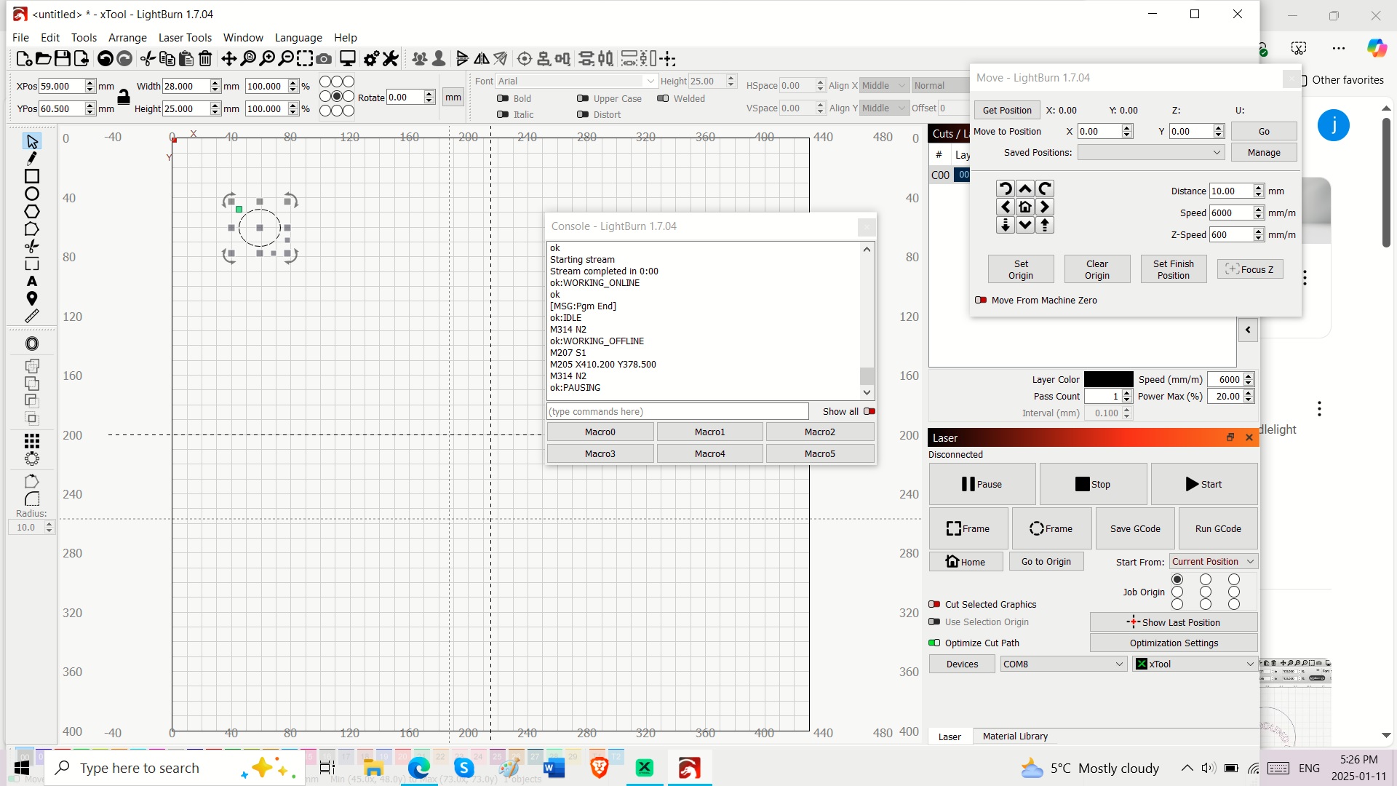Toggle Move From Machine Zero
The height and width of the screenshot is (786, 1397).
pos(981,301)
